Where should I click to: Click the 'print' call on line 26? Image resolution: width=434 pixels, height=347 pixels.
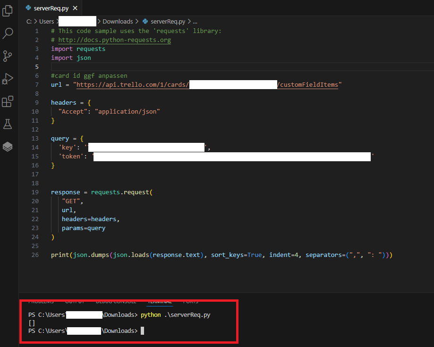[x=60, y=255]
